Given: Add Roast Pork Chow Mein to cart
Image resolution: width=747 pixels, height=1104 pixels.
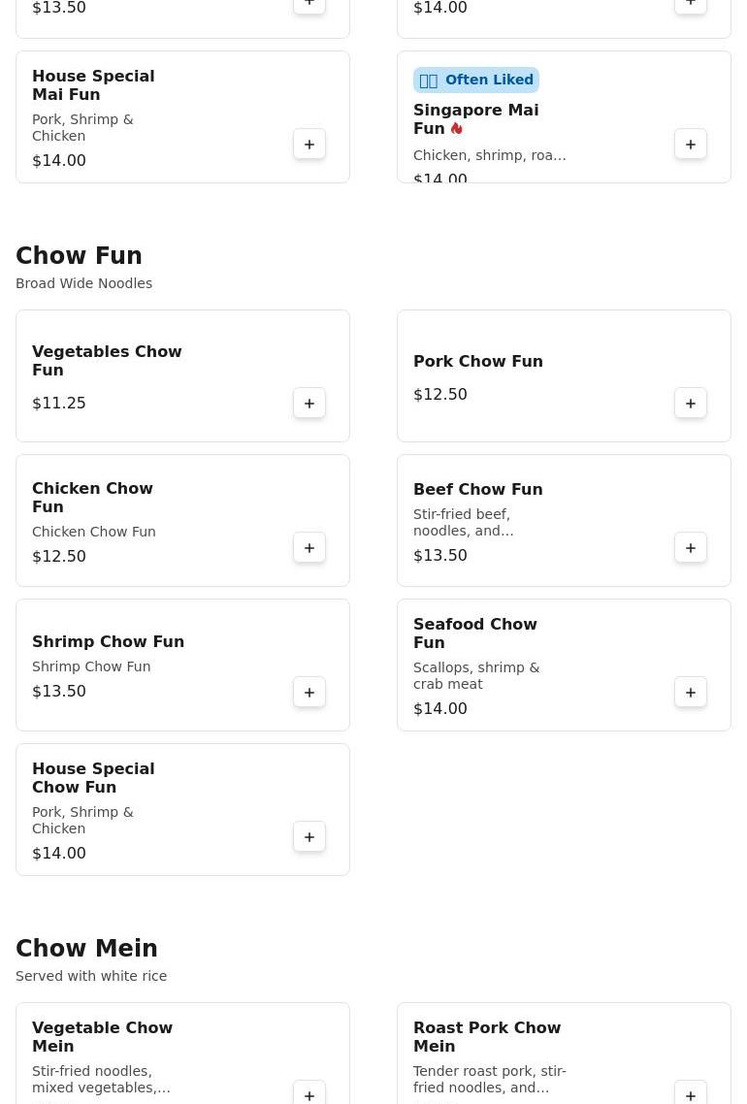Looking at the screenshot, I should click(691, 1094).
